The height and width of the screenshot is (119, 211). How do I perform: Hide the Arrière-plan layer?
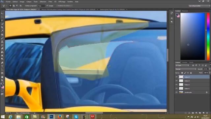pyautogui.click(x=176, y=92)
